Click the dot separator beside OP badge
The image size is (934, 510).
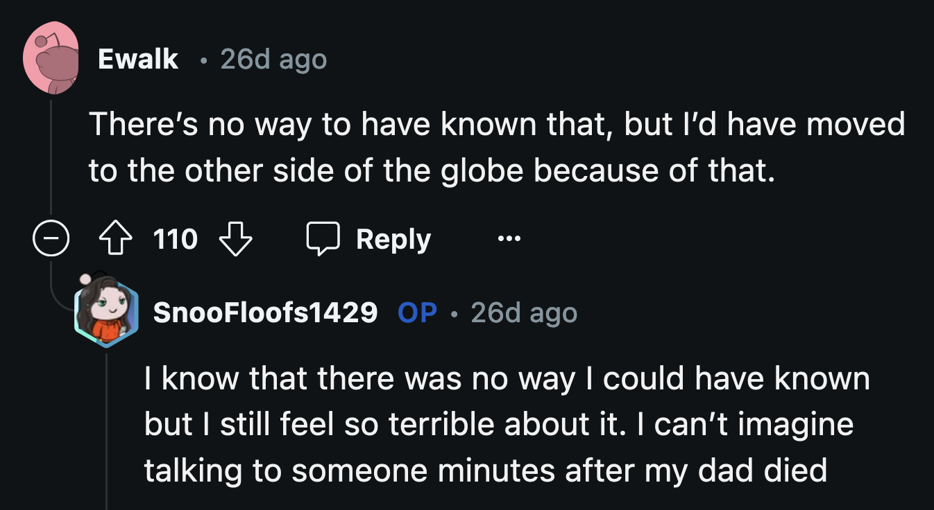(456, 313)
